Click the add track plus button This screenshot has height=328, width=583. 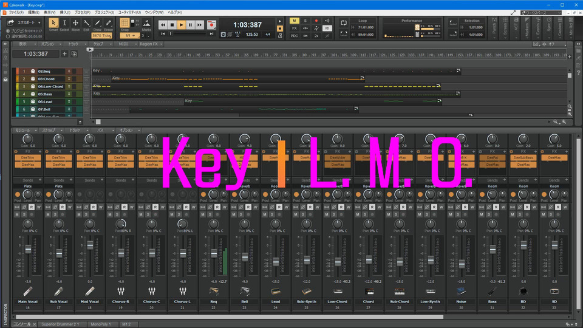(x=64, y=54)
